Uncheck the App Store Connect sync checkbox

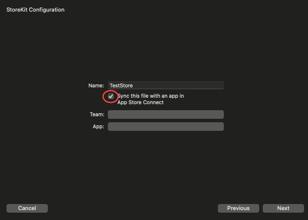coord(111,96)
